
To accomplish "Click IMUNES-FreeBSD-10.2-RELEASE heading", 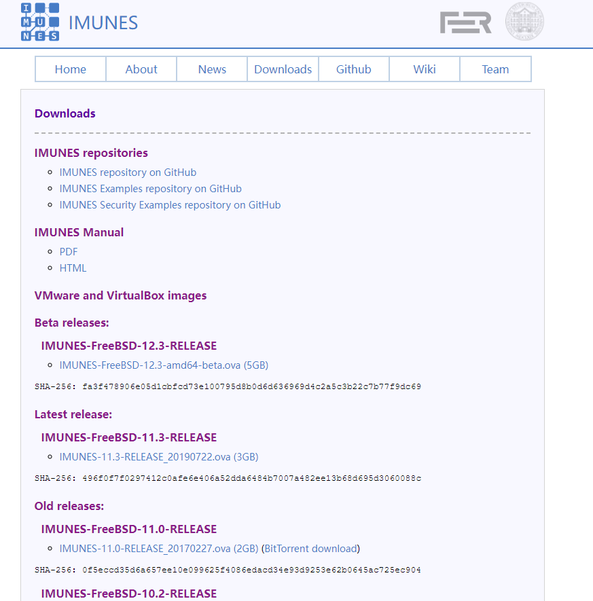I will (x=129, y=594).
